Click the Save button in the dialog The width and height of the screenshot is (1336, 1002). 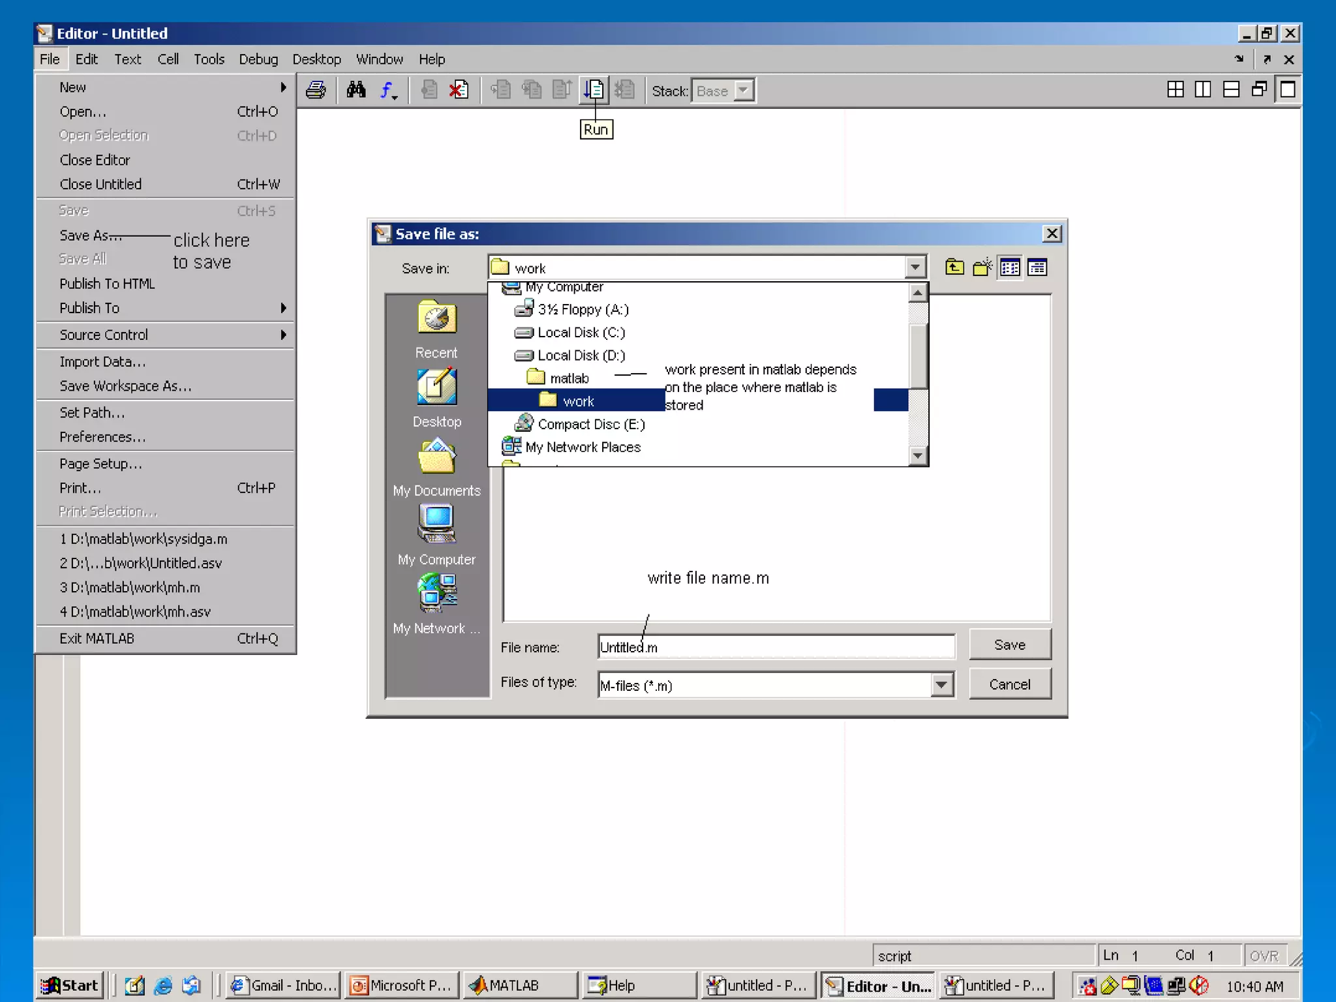click(x=1009, y=645)
